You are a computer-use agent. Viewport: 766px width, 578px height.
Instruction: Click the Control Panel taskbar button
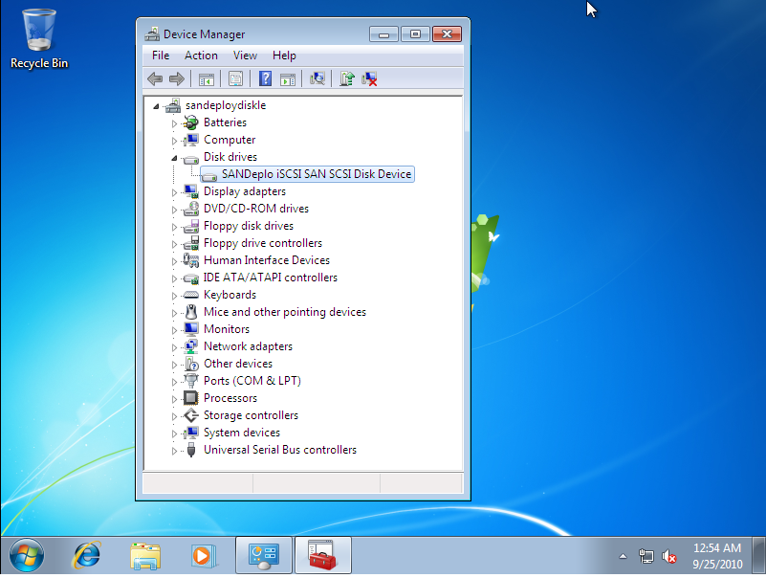[x=264, y=555]
